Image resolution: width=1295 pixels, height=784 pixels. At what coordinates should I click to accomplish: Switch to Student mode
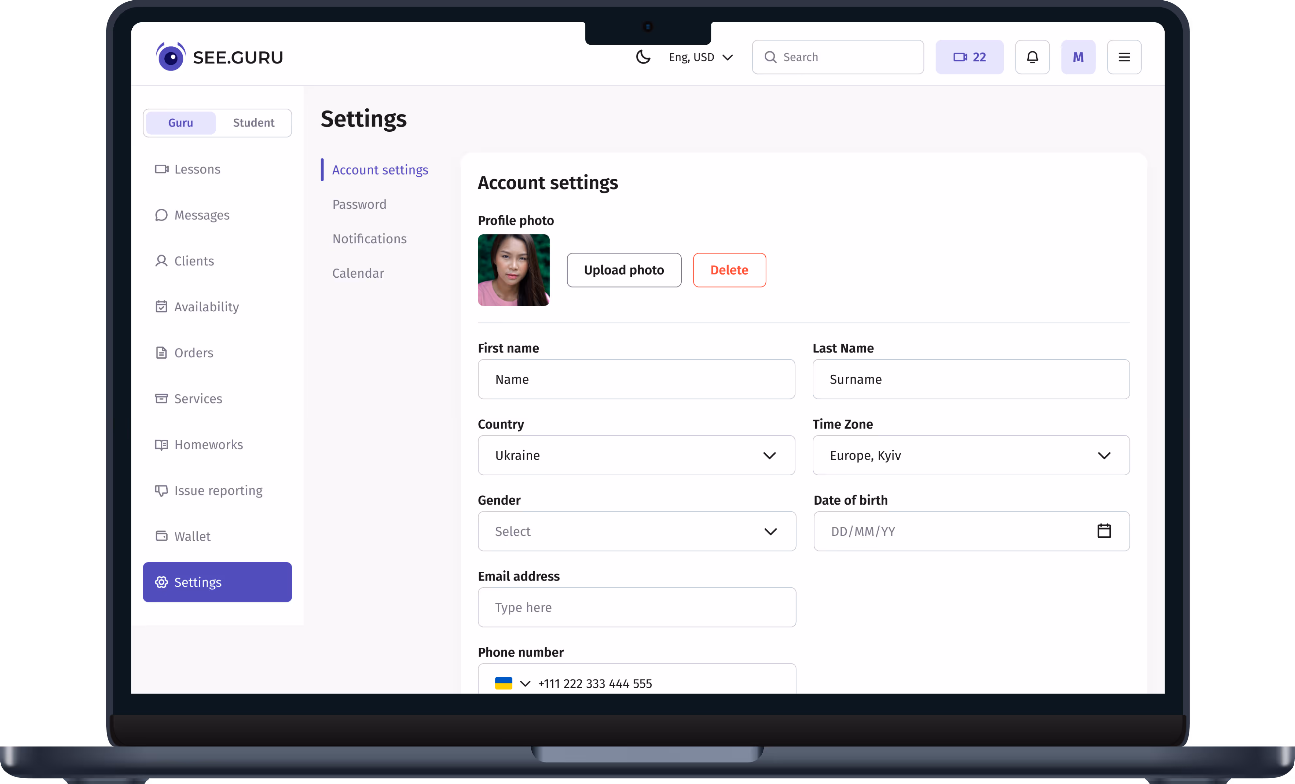click(x=253, y=122)
